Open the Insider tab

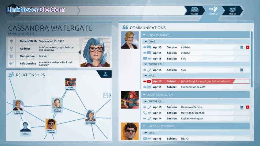click(x=232, y=11)
